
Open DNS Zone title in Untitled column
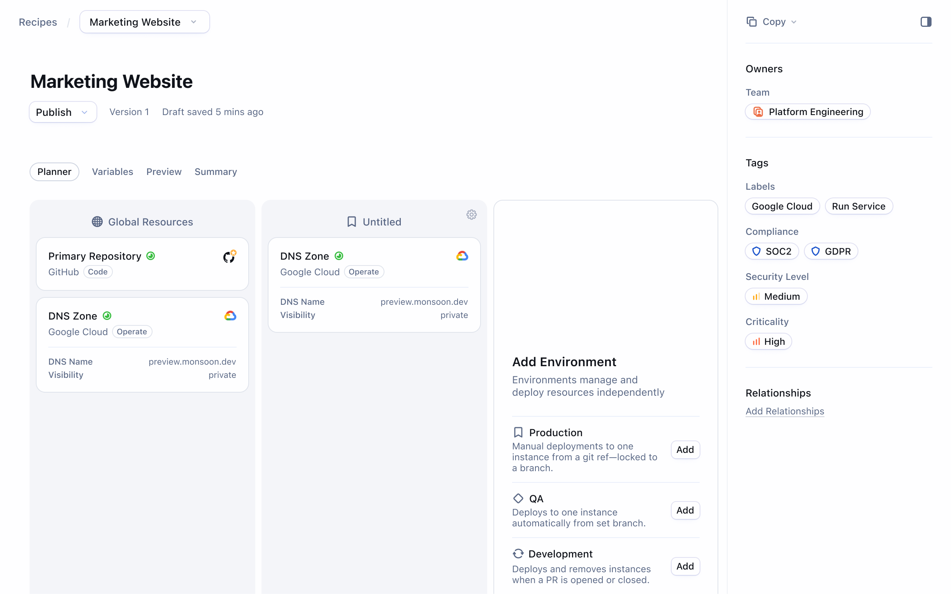[304, 256]
